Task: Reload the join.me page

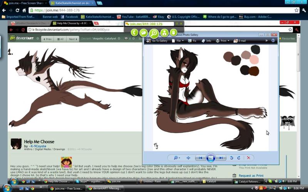Action: 17,10
